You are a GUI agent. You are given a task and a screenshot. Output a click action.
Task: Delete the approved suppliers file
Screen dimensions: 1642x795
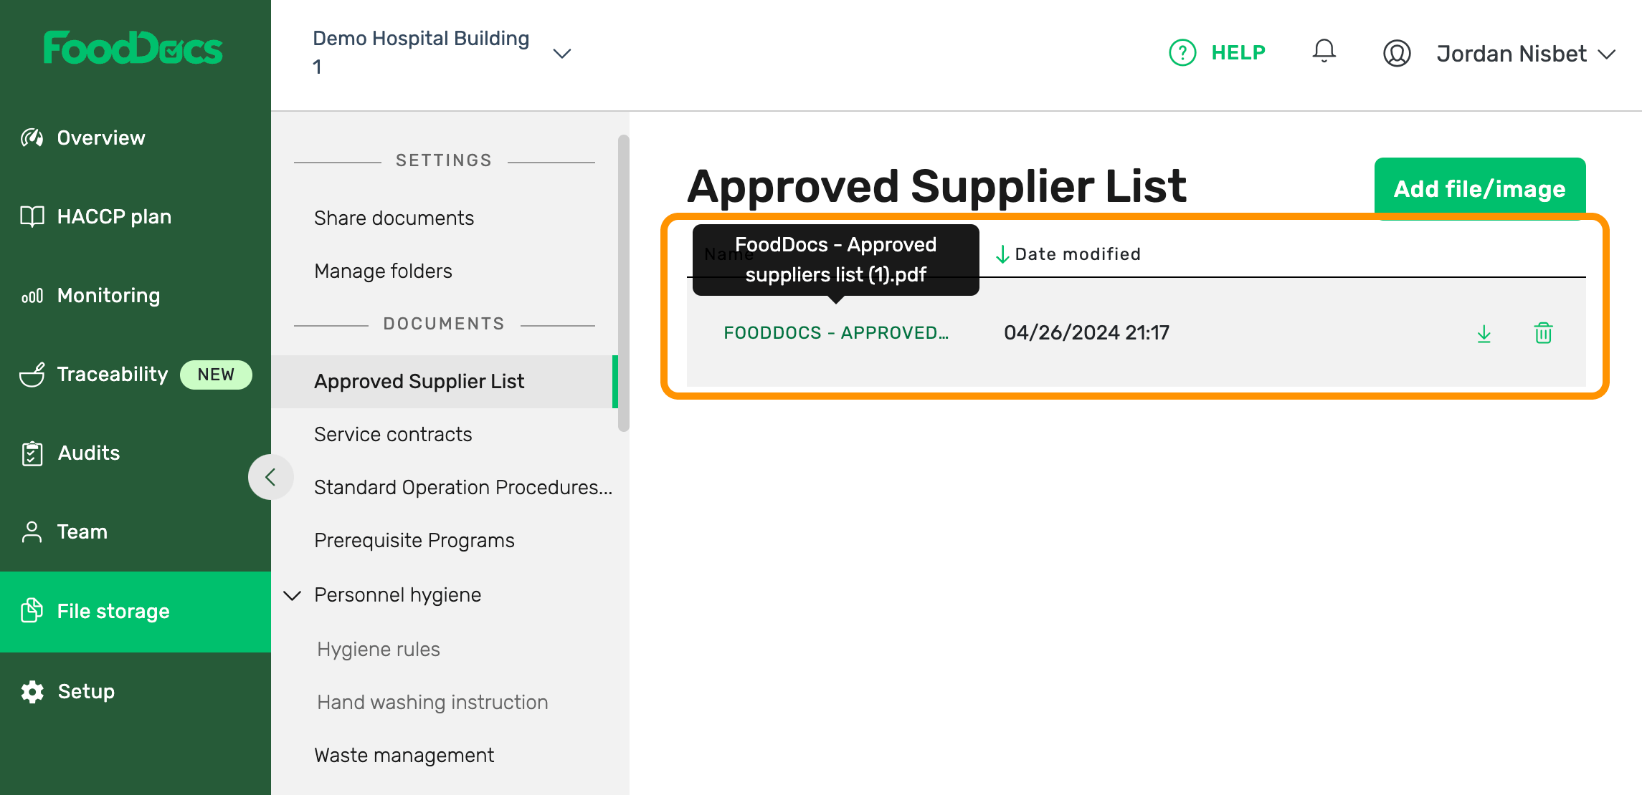(x=1543, y=332)
